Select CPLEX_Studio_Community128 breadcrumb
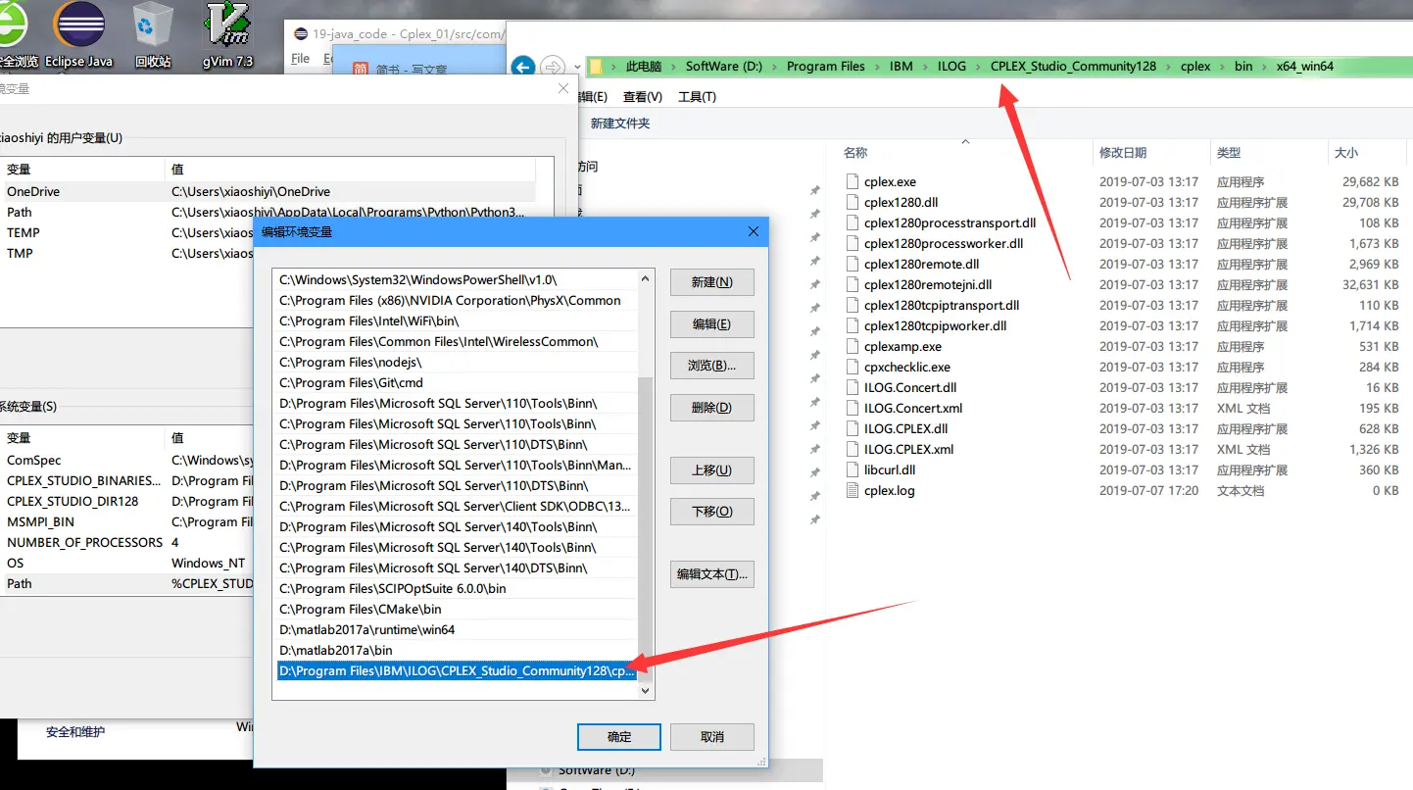This screenshot has width=1413, height=790. point(1073,67)
